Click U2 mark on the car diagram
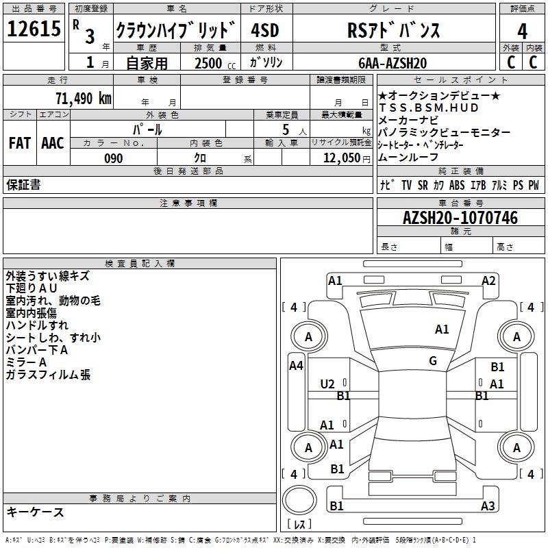548x548 pixels. 327,384
